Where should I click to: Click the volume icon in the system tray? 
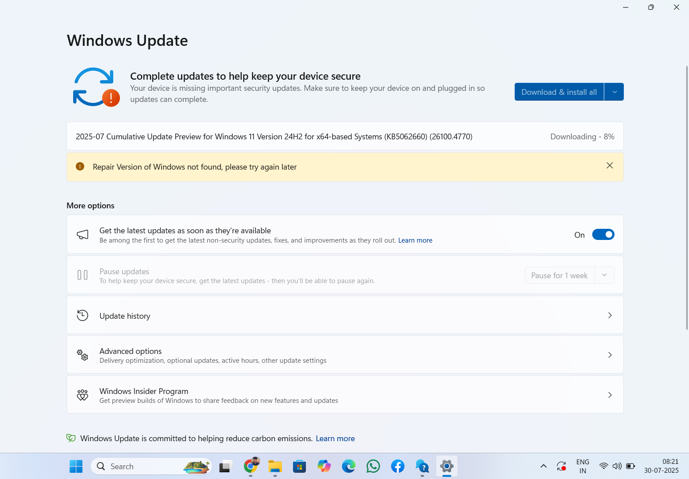pos(617,466)
